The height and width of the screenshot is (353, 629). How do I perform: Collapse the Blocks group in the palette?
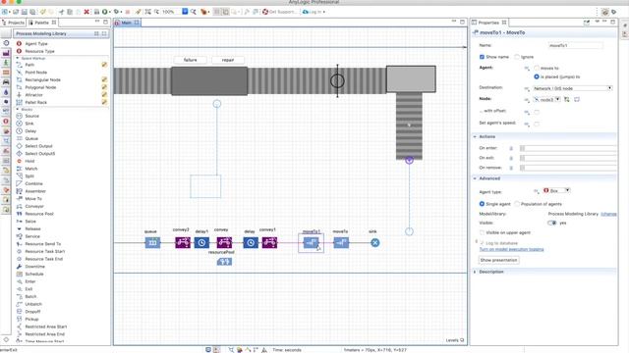(18, 109)
